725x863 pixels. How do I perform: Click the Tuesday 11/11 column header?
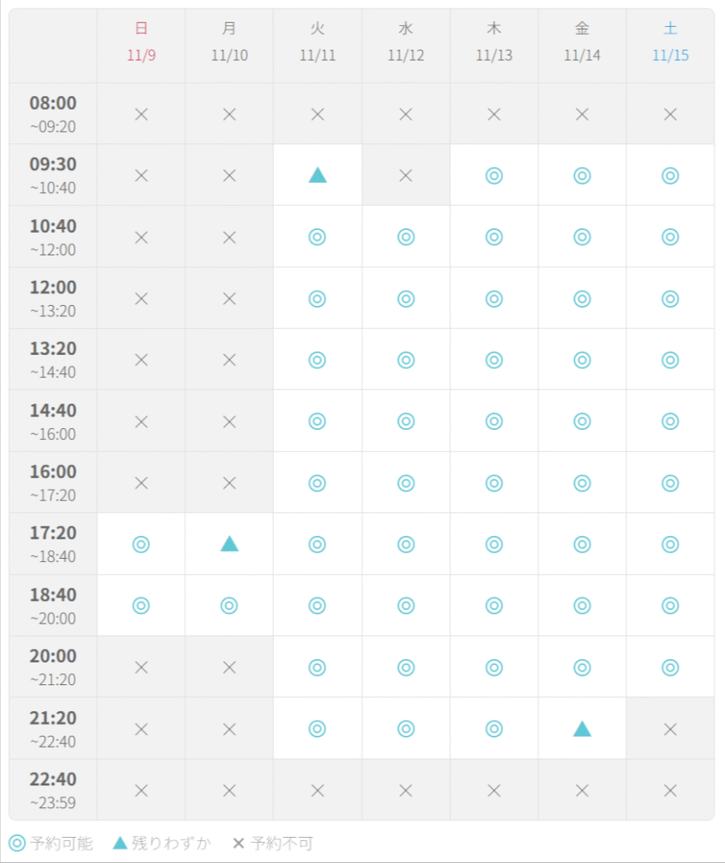pyautogui.click(x=317, y=42)
